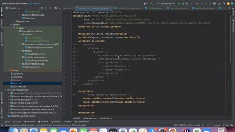This screenshot has width=235, height=132.
Task: Select BookingServiceTest in the project tree
Action: (38, 60)
